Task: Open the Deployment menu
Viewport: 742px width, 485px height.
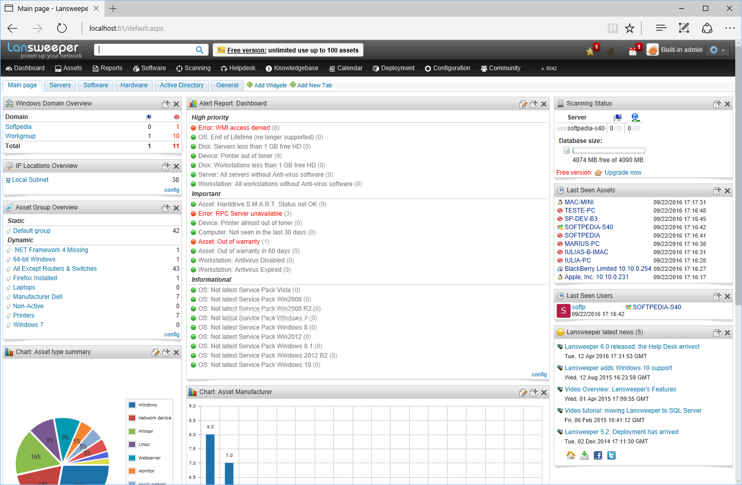Action: 394,68
